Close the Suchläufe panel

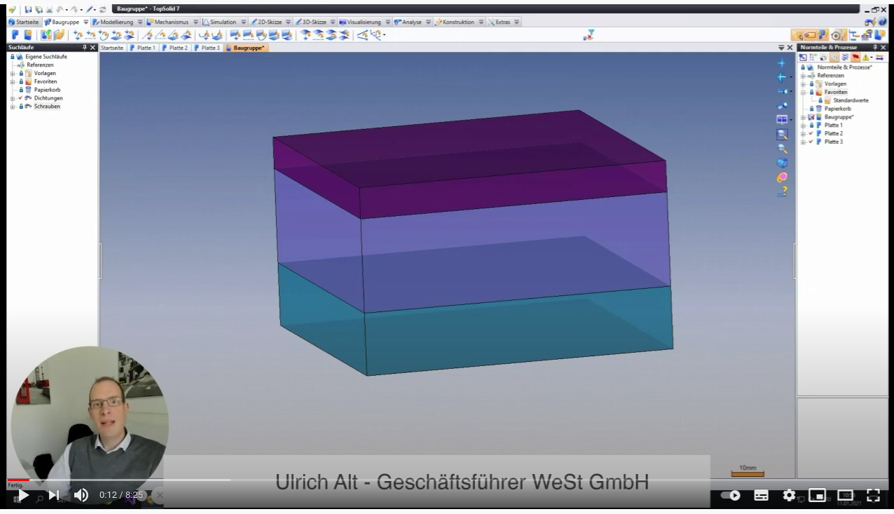tap(93, 48)
